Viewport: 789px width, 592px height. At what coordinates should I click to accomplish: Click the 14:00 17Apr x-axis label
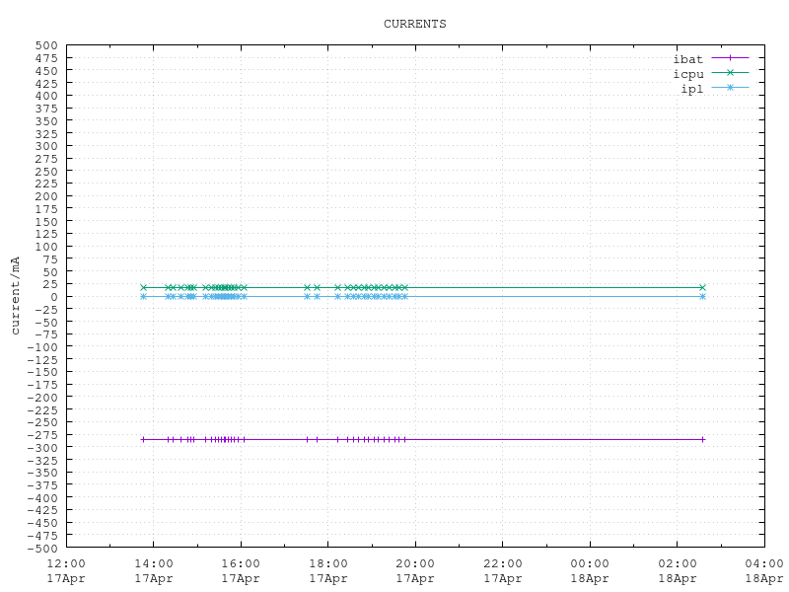[154, 571]
